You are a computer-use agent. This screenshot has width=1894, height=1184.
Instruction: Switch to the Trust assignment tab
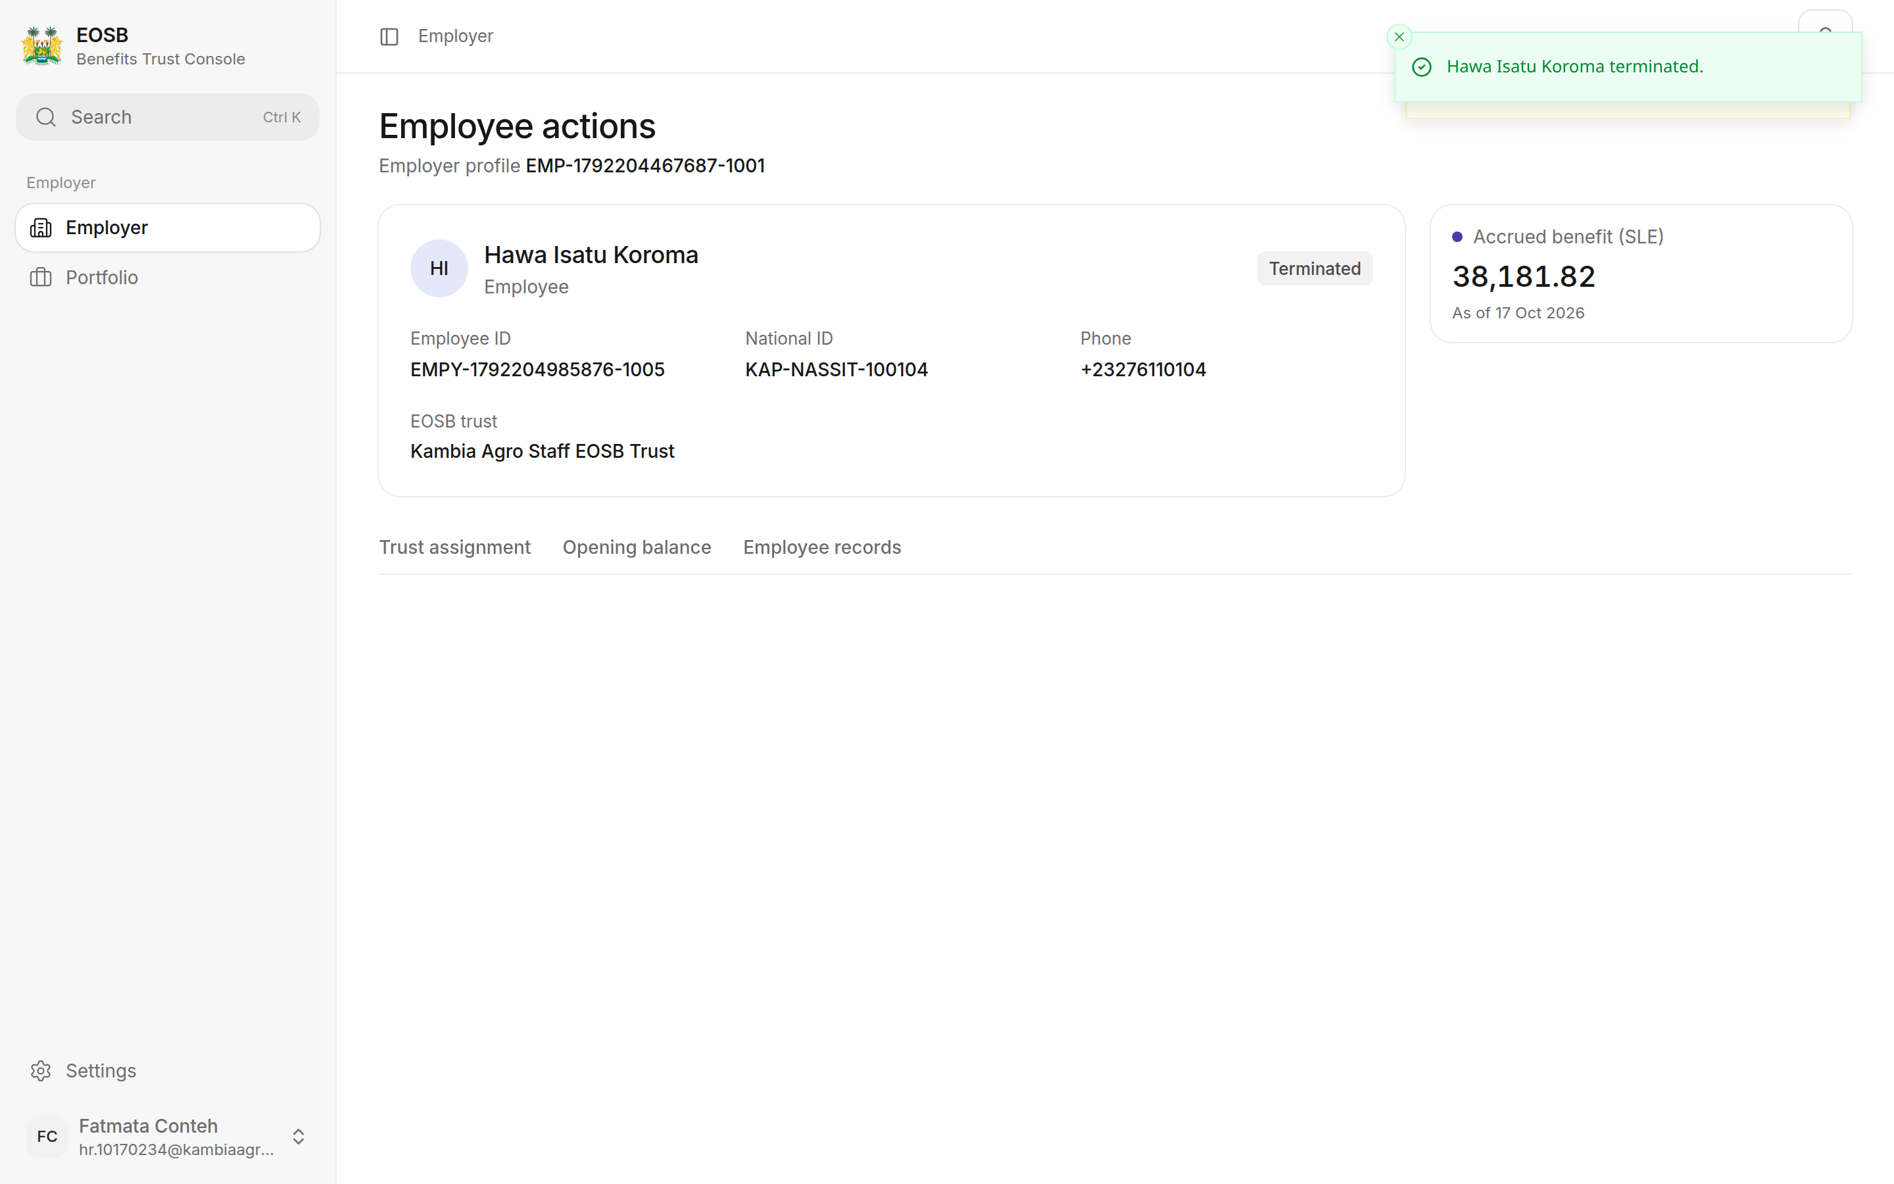tap(454, 547)
